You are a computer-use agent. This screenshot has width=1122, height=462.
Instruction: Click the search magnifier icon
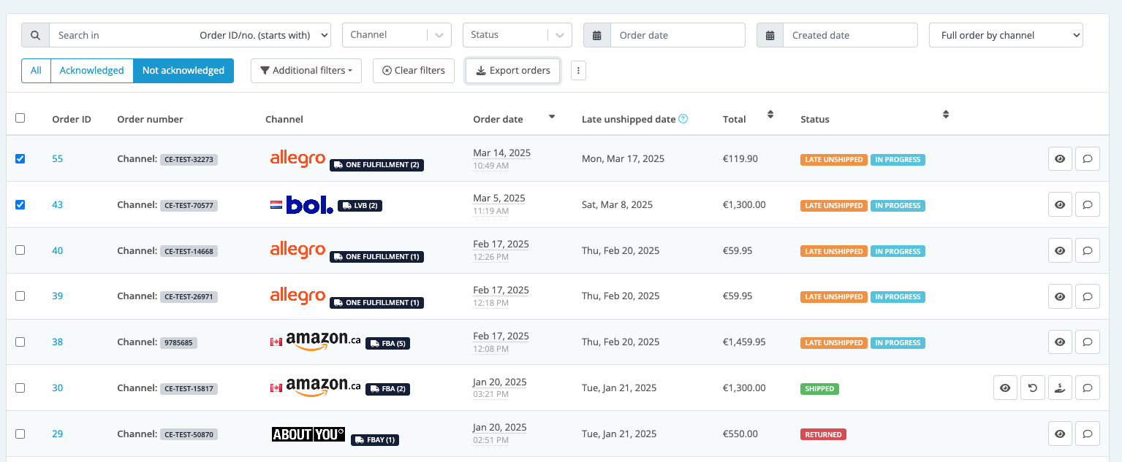(x=35, y=35)
